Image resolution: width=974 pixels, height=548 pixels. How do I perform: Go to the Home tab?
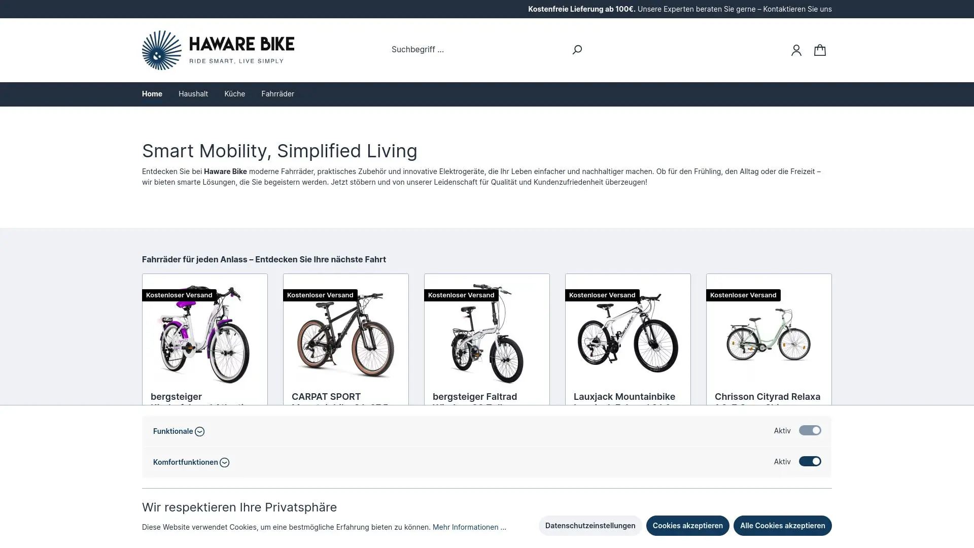[152, 94]
